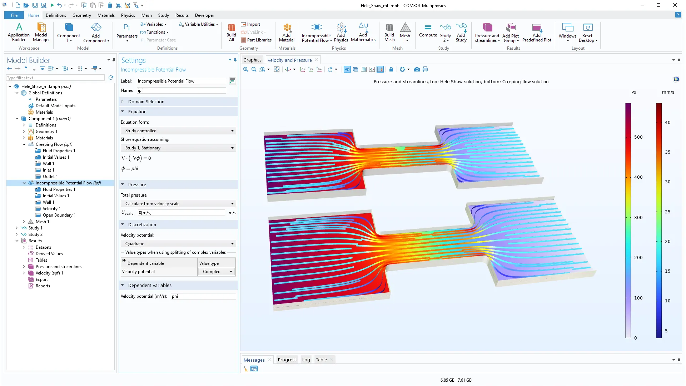Expand the Mesh 1 tree node
This screenshot has height=386, width=686.
(x=24, y=222)
